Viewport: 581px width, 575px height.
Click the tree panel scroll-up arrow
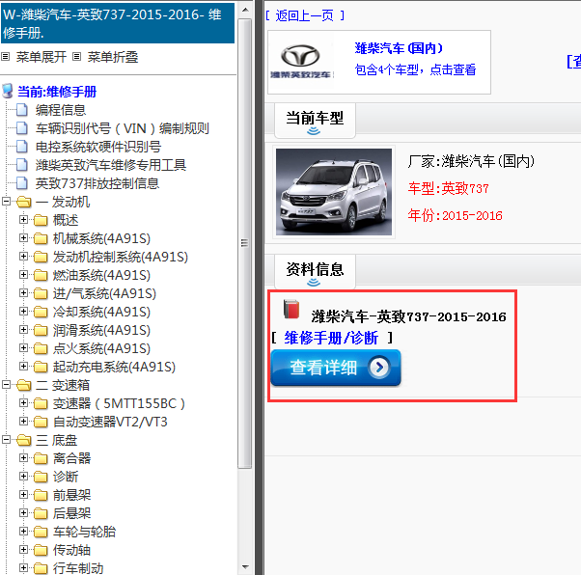245,10
